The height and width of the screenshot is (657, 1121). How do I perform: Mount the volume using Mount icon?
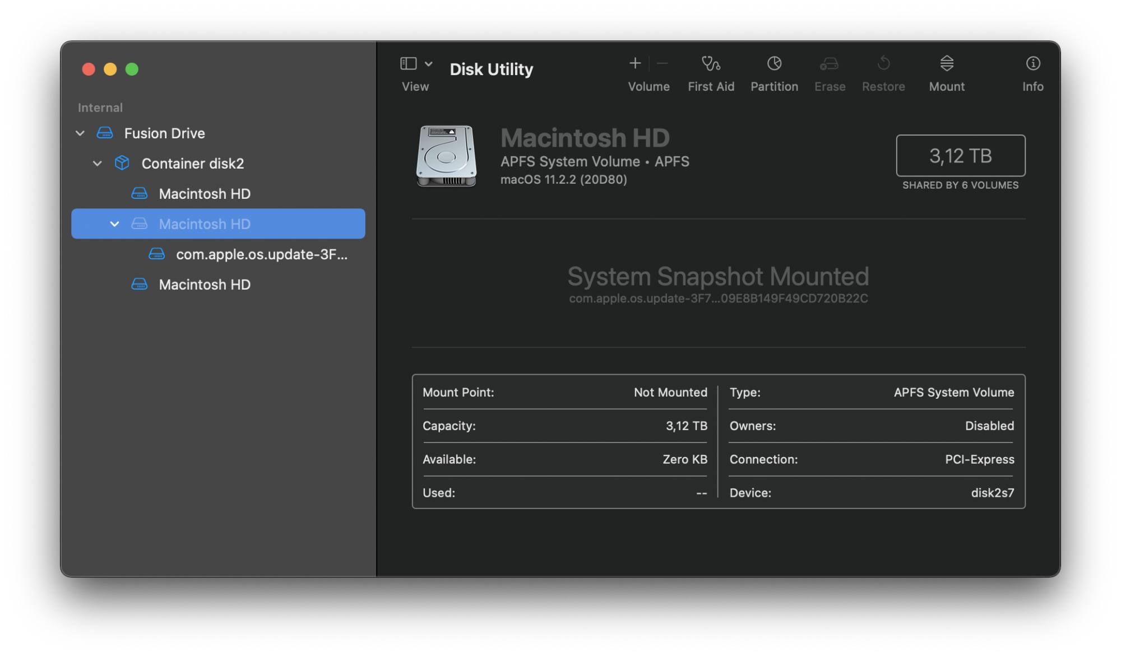click(947, 63)
